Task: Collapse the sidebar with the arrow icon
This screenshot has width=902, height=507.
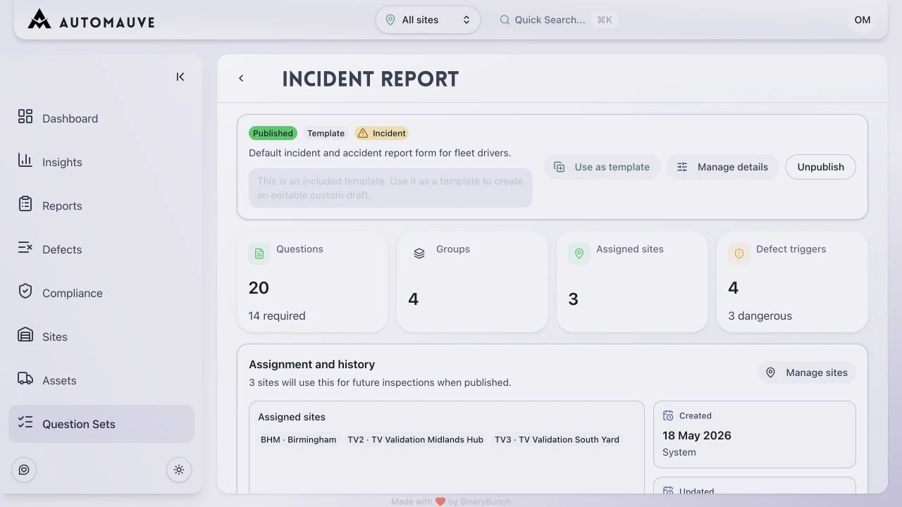Action: point(180,77)
